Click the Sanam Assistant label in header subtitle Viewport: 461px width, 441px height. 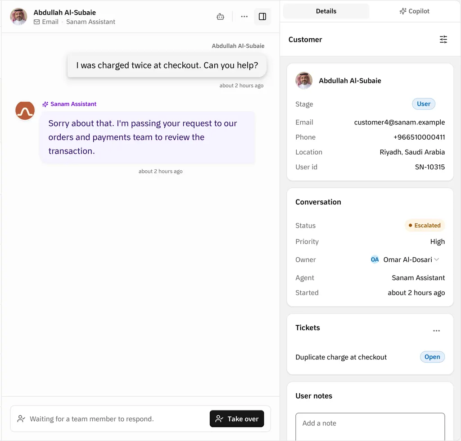pyautogui.click(x=90, y=22)
